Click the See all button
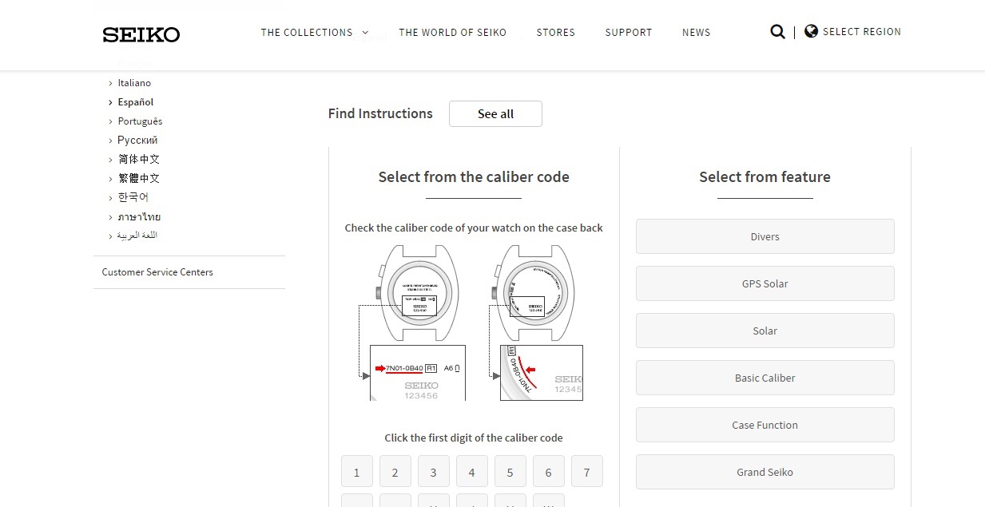This screenshot has width=985, height=507. (x=495, y=113)
